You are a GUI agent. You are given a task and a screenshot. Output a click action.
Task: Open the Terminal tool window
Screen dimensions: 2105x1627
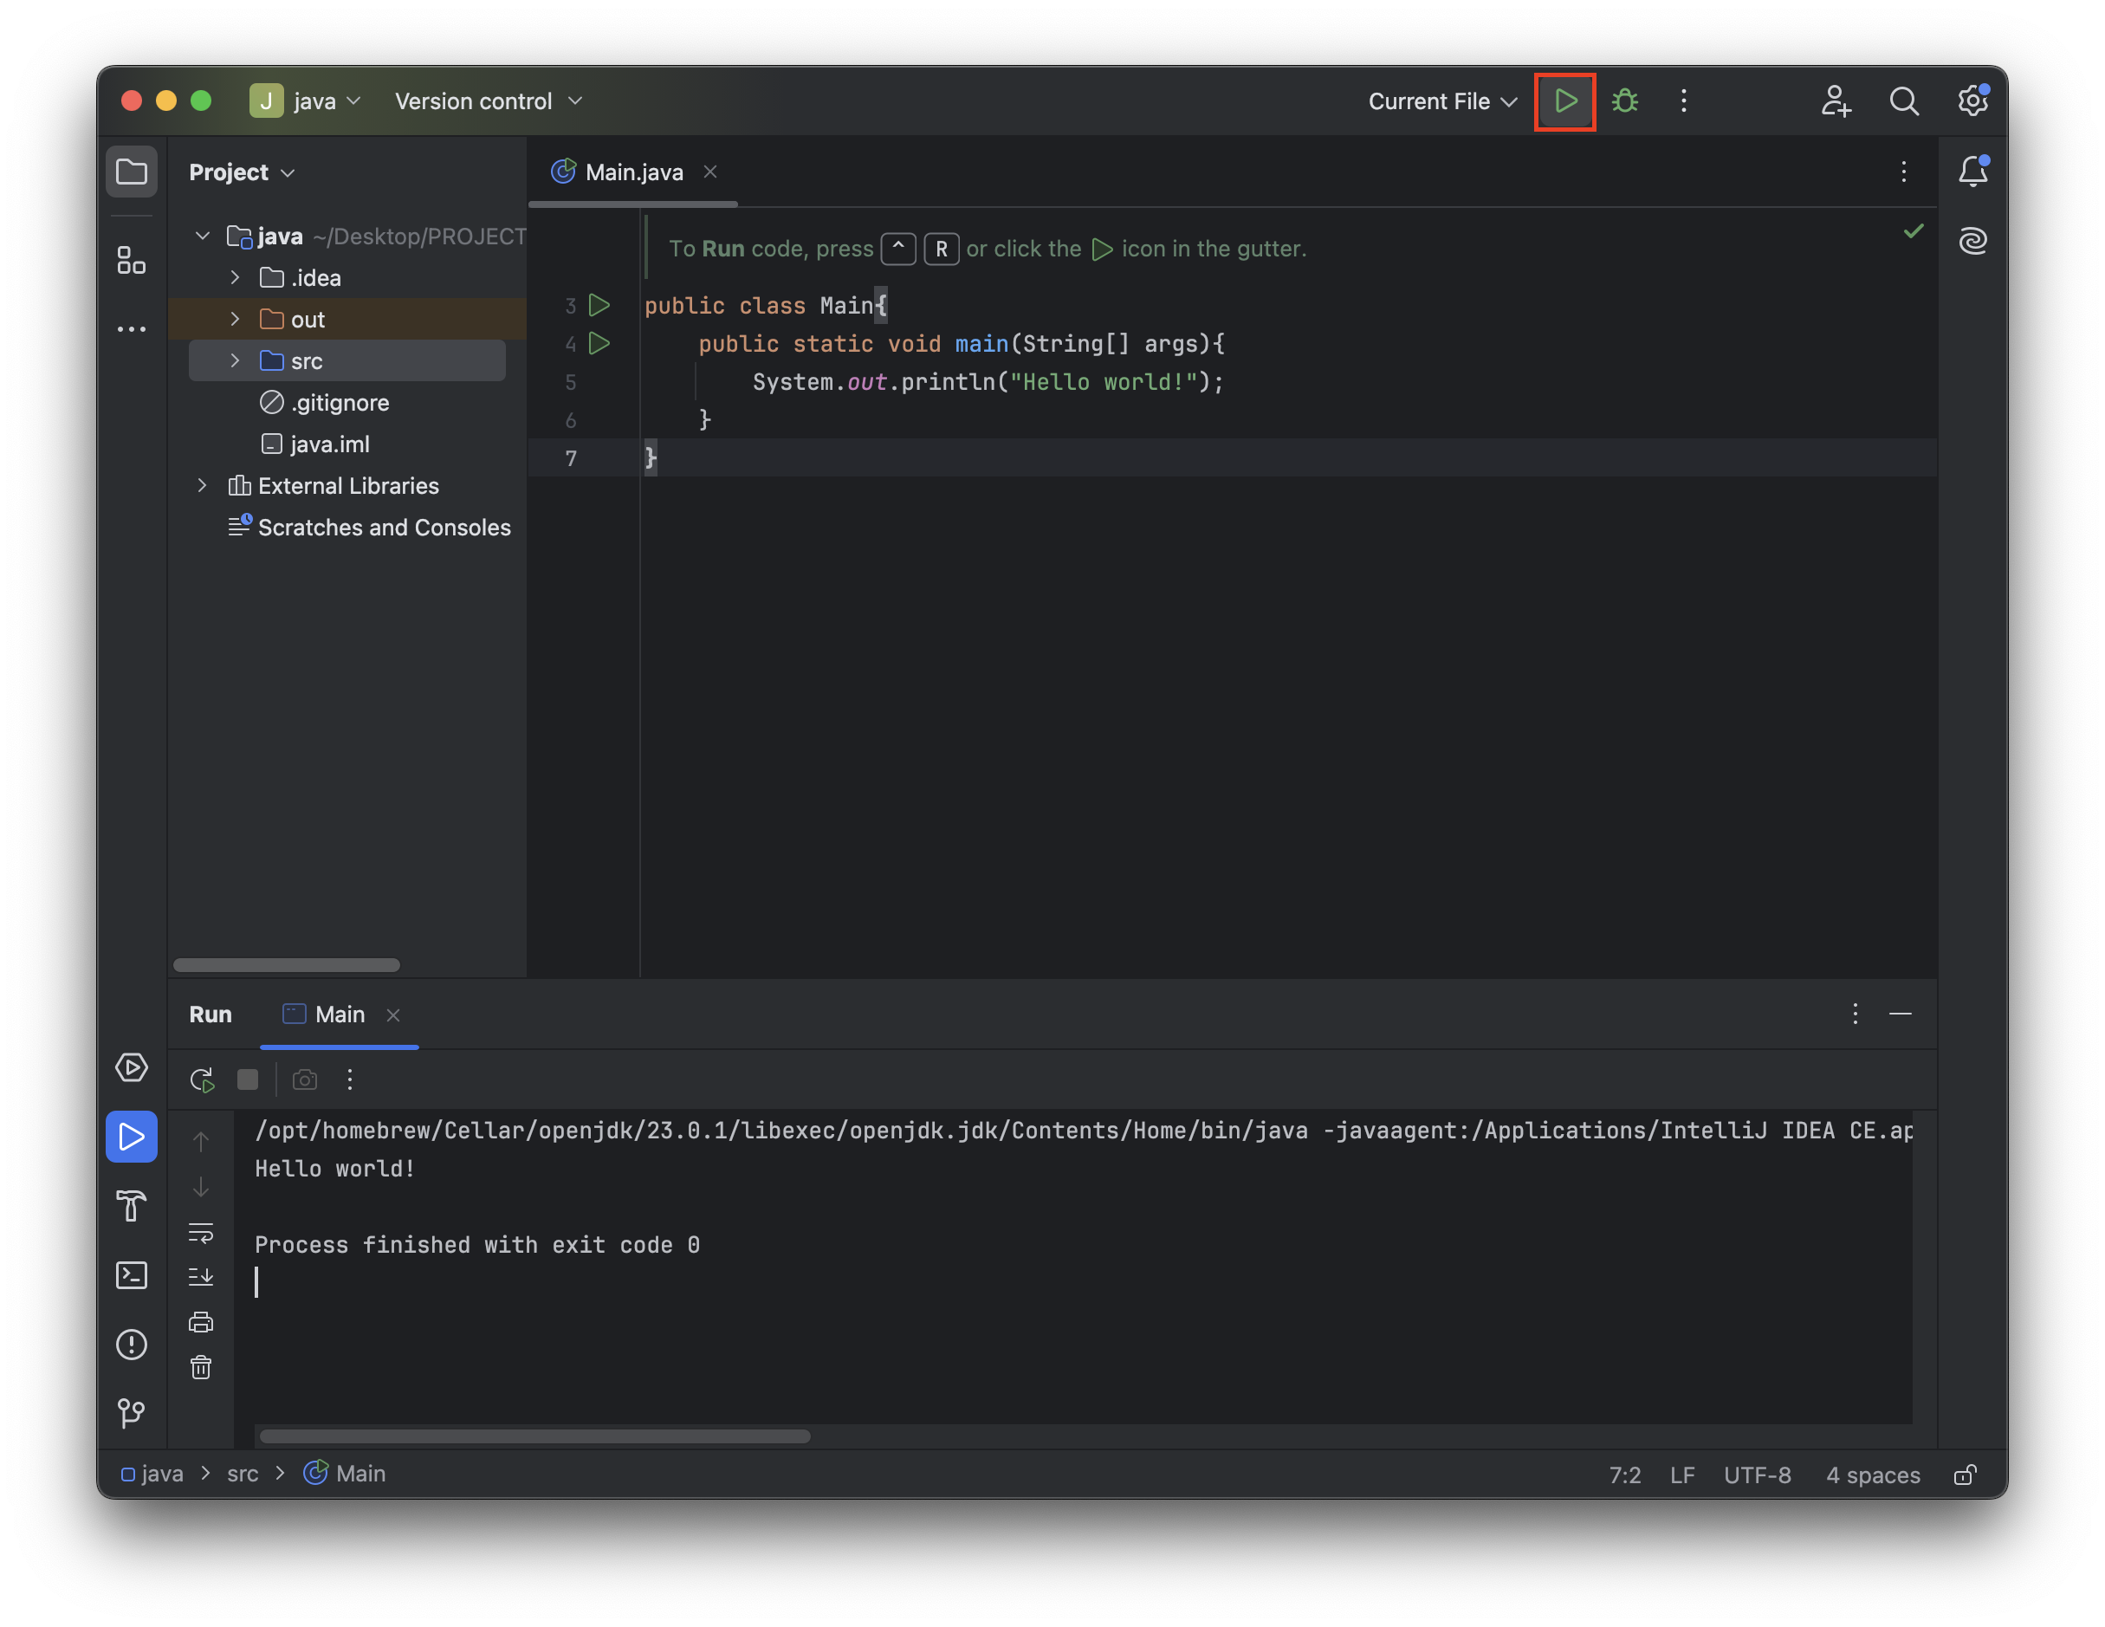(131, 1275)
